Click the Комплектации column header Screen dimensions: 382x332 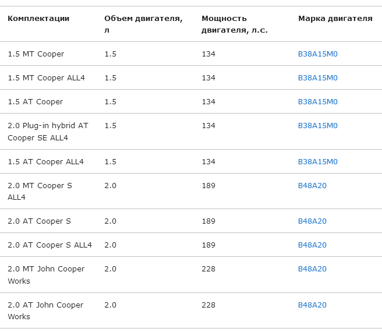pos(38,19)
